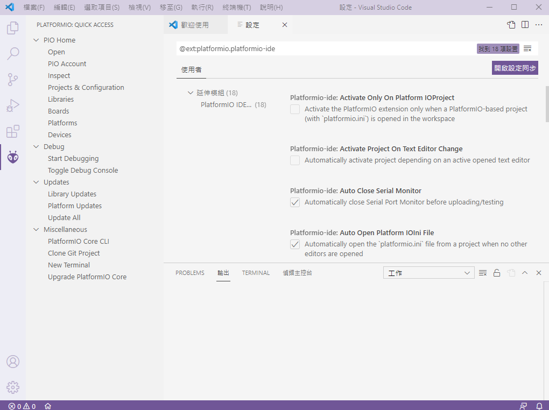
Task: Open the 執行(R) menu
Action: pyautogui.click(x=202, y=8)
